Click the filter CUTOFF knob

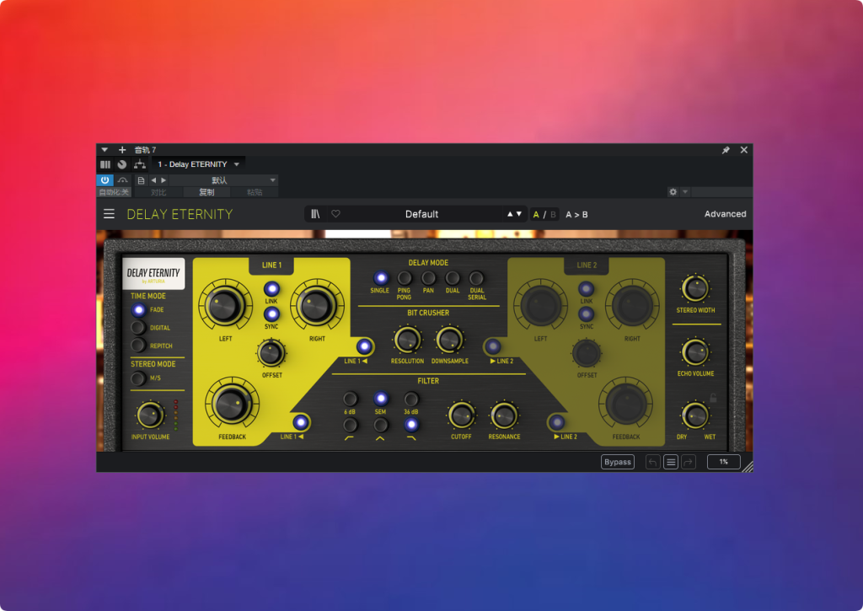pyautogui.click(x=461, y=415)
